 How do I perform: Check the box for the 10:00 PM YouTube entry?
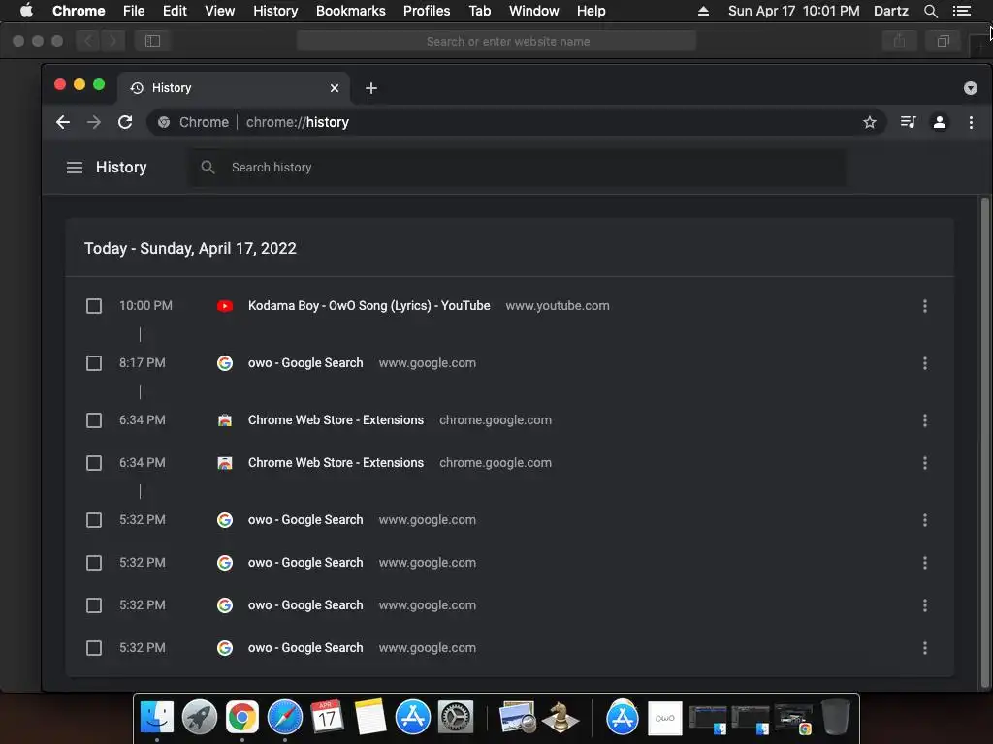[94, 306]
